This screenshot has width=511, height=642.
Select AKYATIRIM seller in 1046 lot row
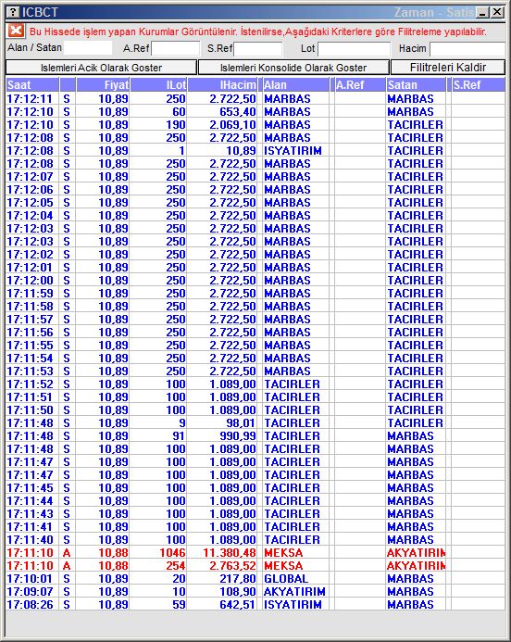[416, 553]
